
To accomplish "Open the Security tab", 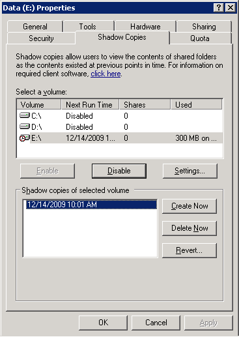I will click(41, 38).
